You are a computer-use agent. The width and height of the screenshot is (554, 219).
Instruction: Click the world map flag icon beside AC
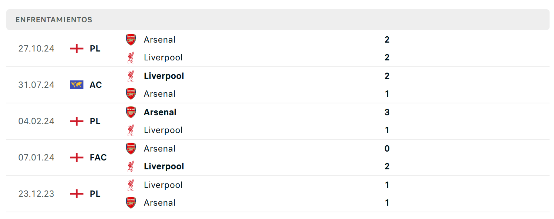click(77, 85)
